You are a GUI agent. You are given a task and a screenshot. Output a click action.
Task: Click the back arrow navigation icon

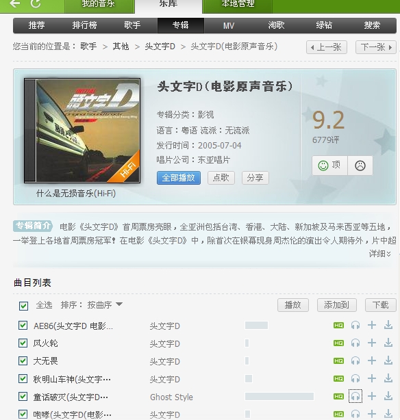point(15,3)
